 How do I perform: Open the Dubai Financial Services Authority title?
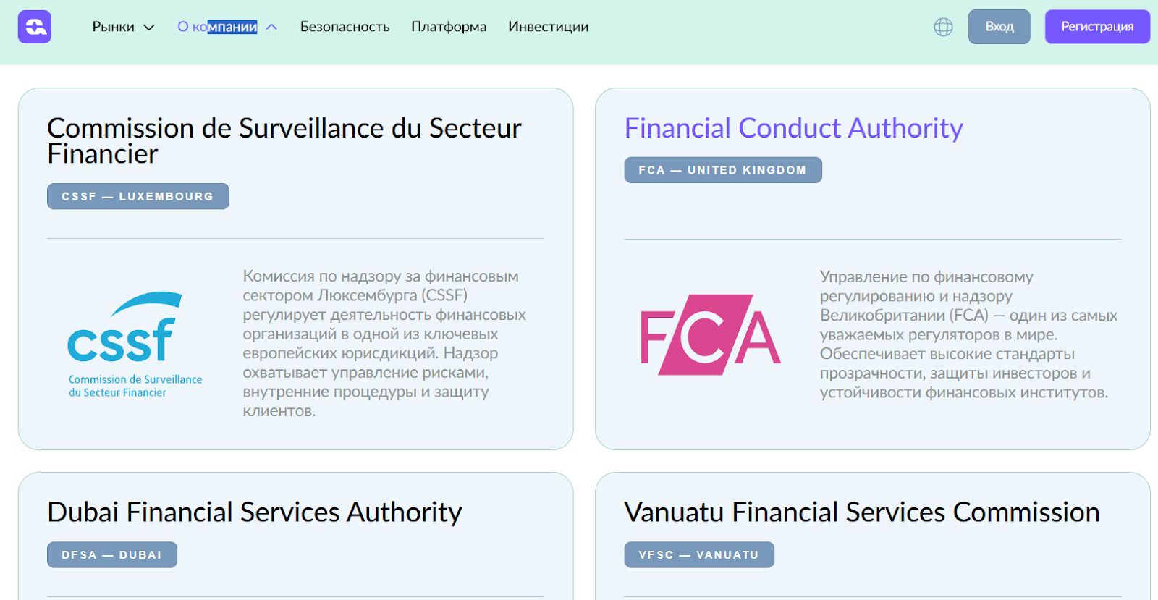(254, 512)
